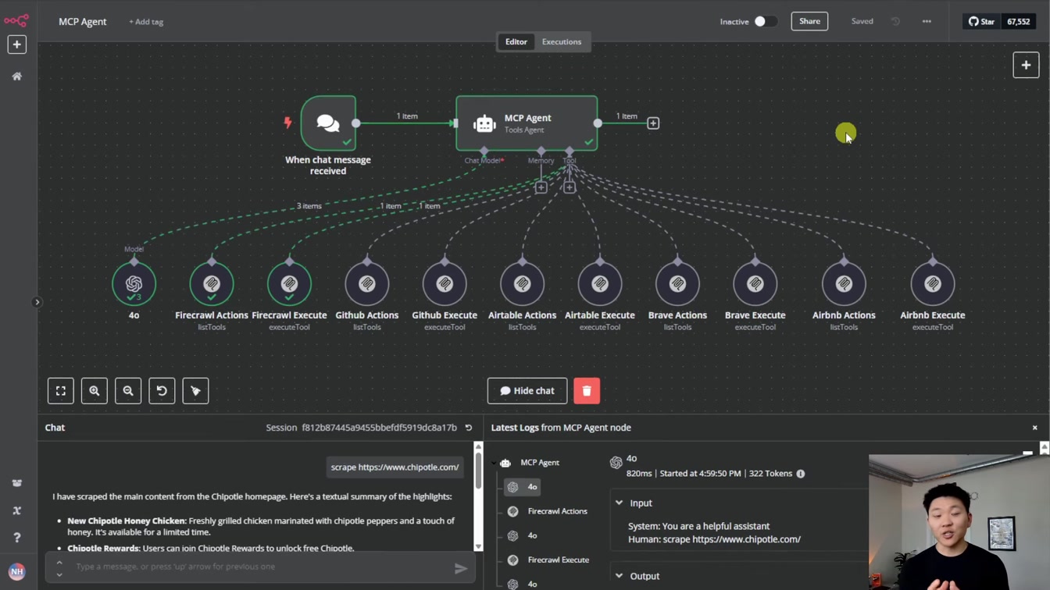This screenshot has height=590, width=1050.
Task: Select the Github Execute node
Action: pos(445,283)
